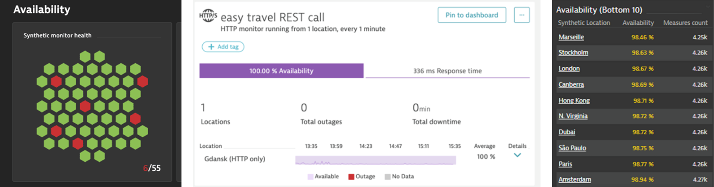Select the 100.00 % Availability tab

click(281, 71)
